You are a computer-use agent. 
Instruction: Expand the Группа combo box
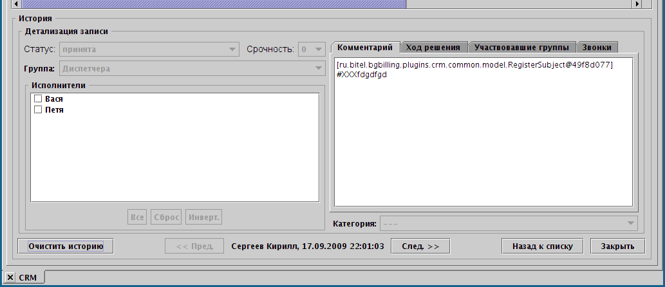pos(192,68)
